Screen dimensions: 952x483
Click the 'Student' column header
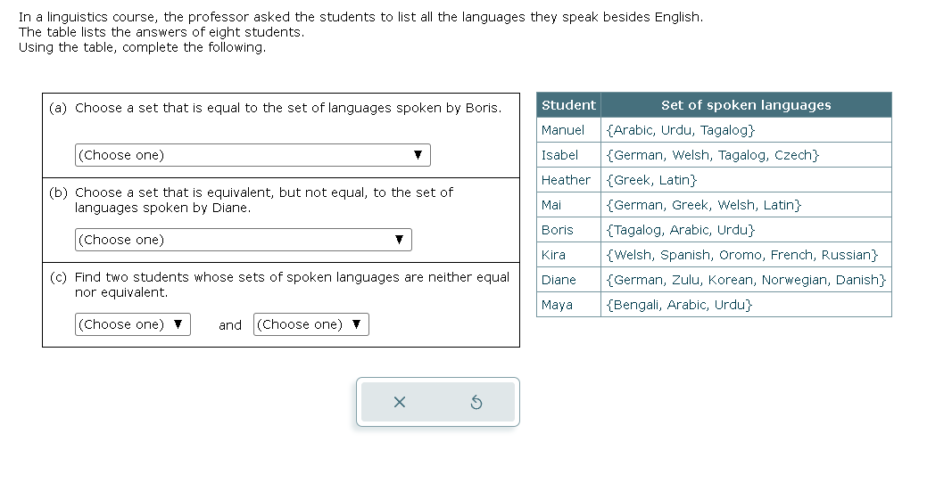pos(568,105)
